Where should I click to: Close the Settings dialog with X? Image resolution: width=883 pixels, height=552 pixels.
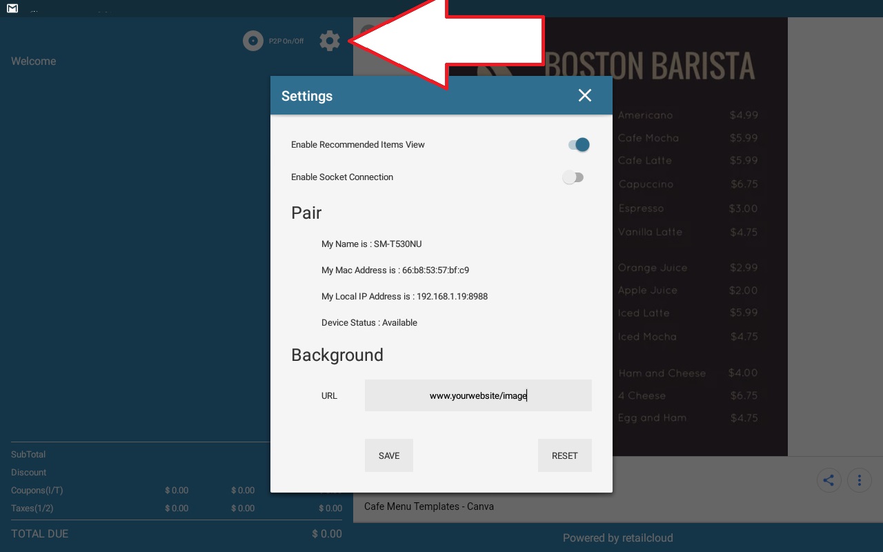tap(585, 95)
